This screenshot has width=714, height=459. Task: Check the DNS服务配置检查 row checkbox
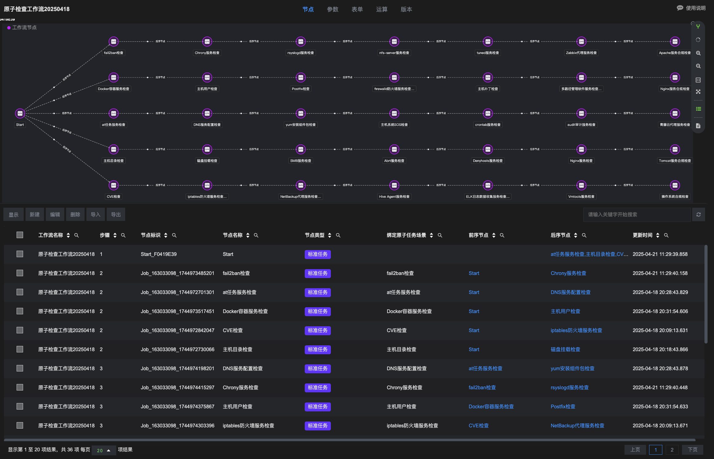click(x=20, y=368)
